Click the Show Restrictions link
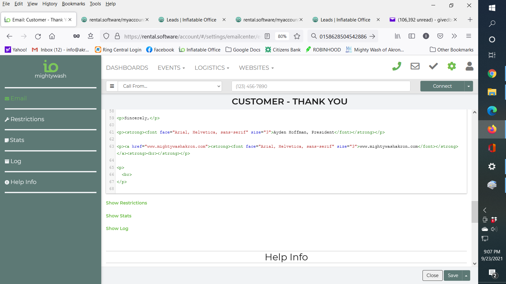 pos(126,203)
